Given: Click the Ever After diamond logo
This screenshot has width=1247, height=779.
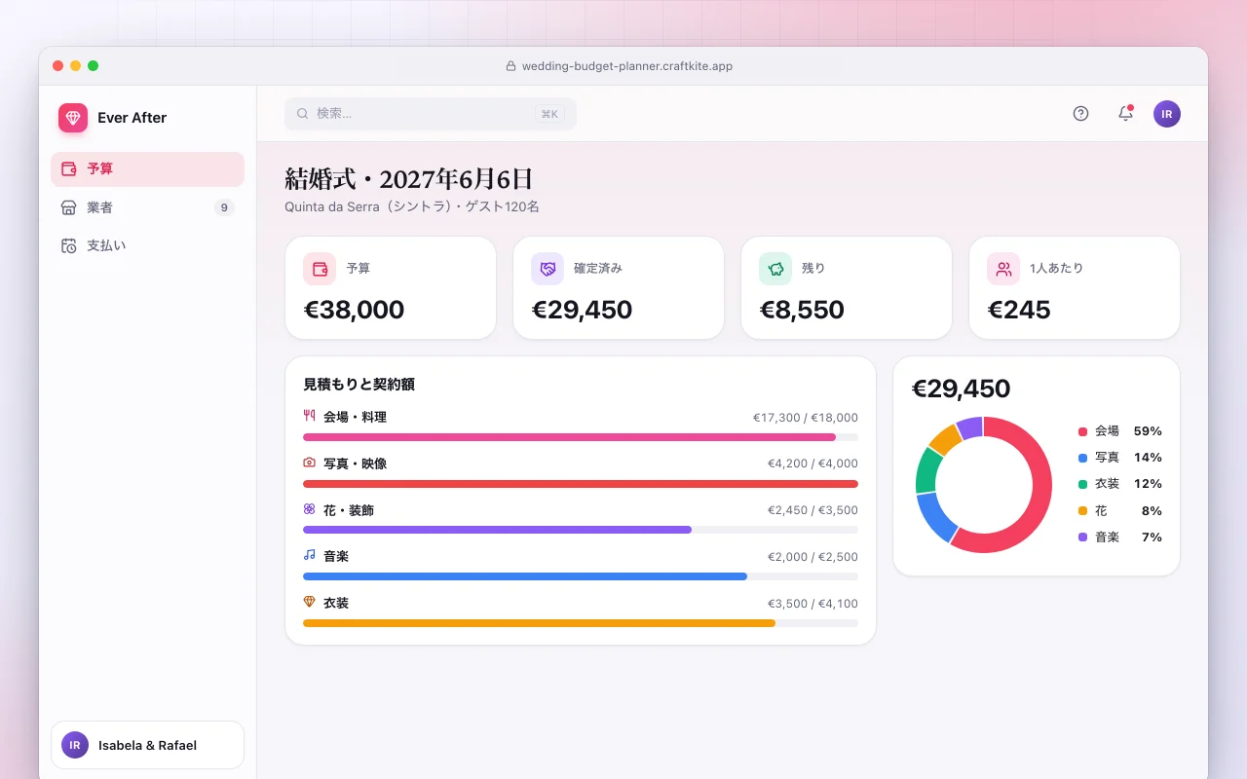Looking at the screenshot, I should coord(73,118).
